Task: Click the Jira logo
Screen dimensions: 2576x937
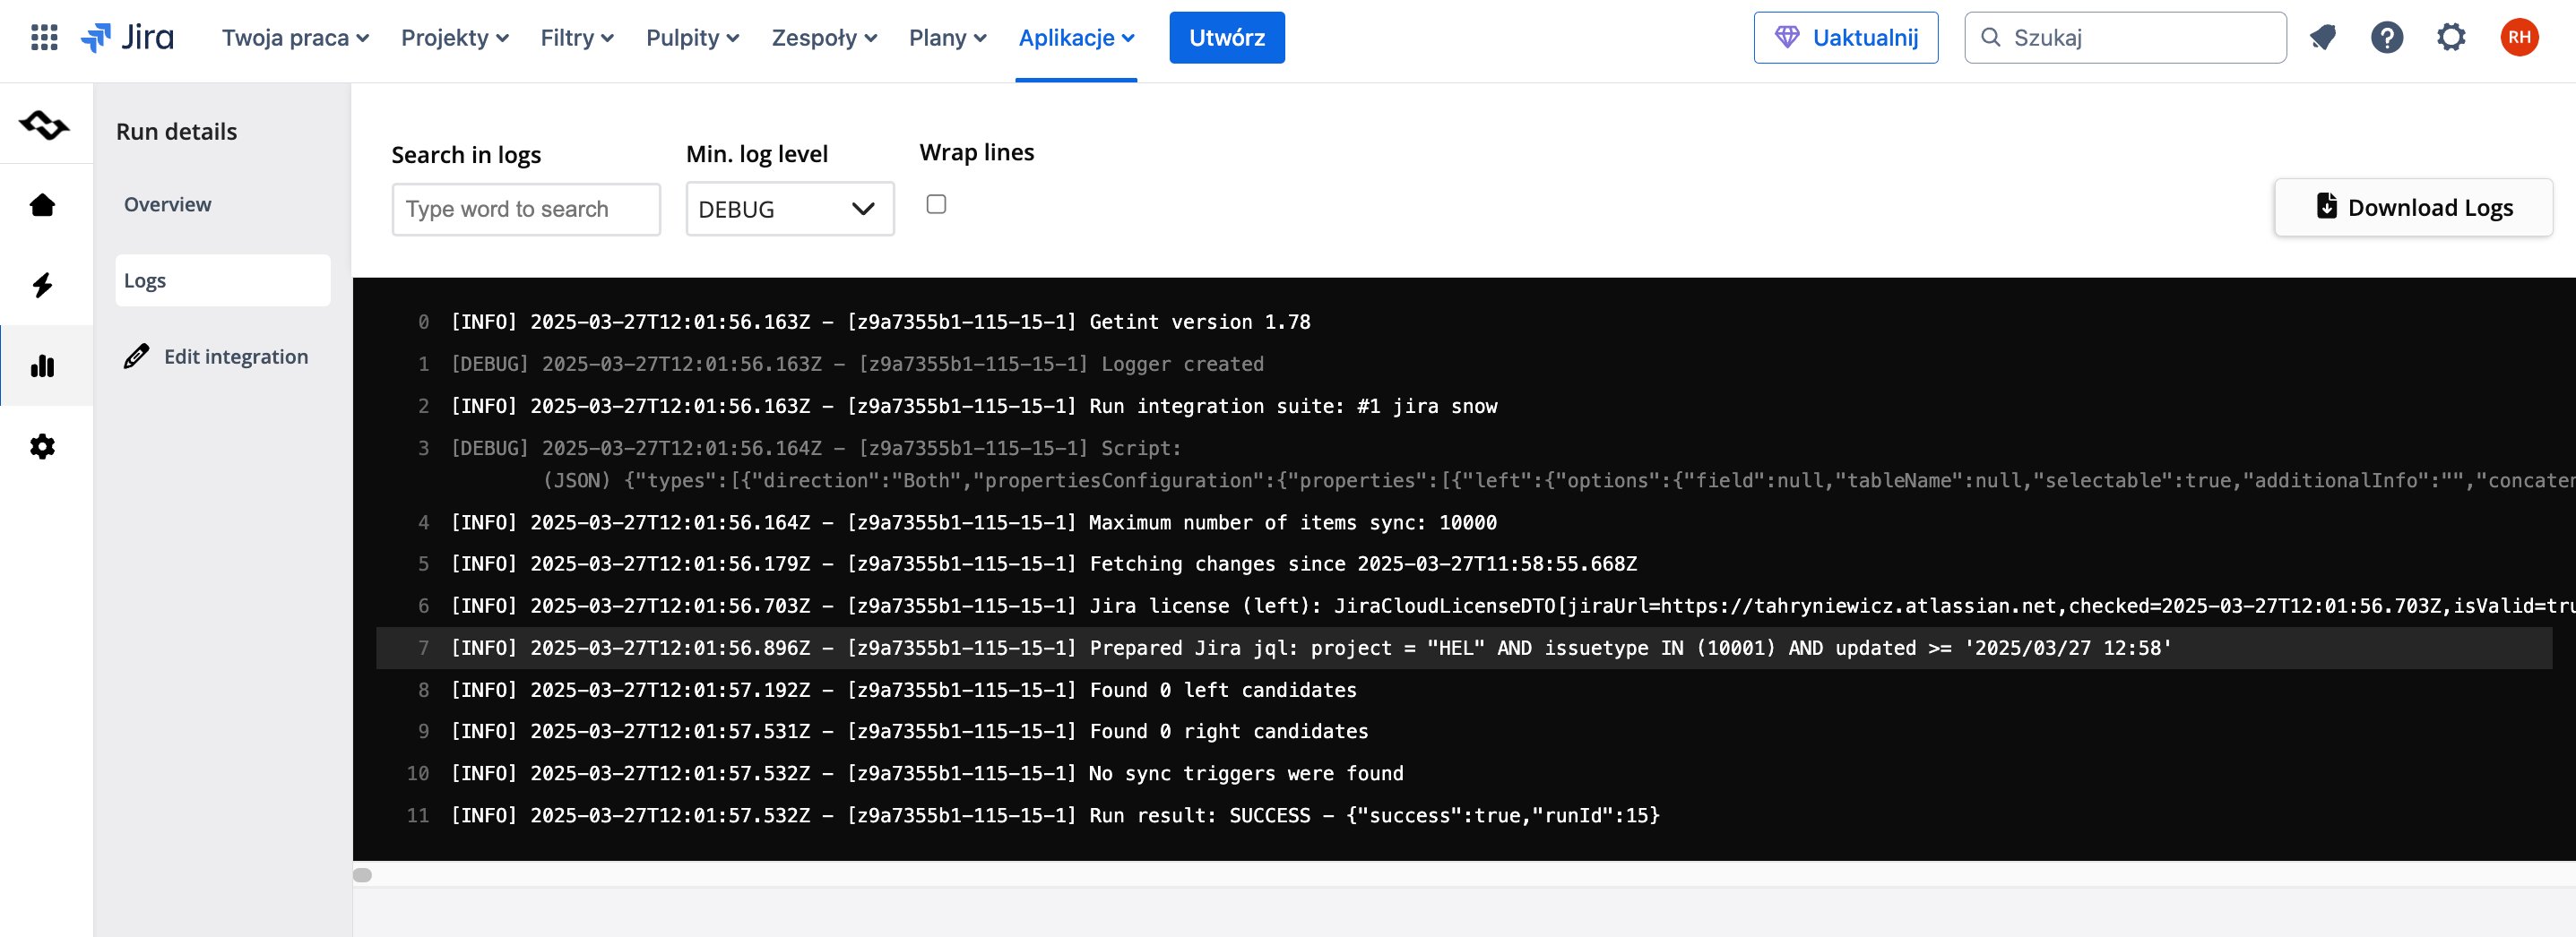Action: [x=127, y=38]
